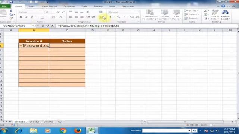239x134 pixels.
Task: Open Sort & Filter menu
Action: [215, 15]
